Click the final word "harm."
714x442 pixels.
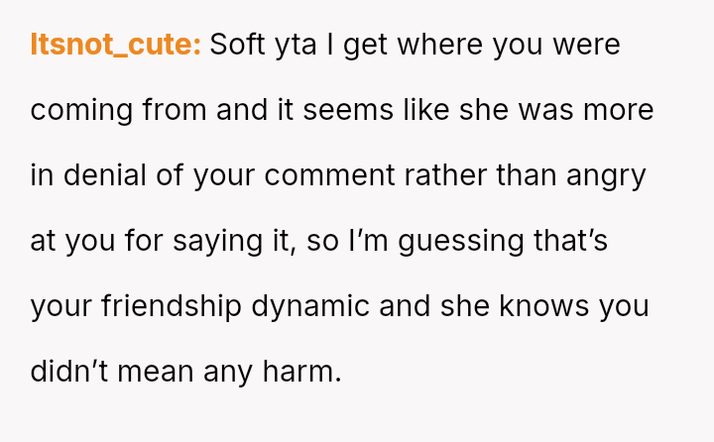click(x=301, y=372)
